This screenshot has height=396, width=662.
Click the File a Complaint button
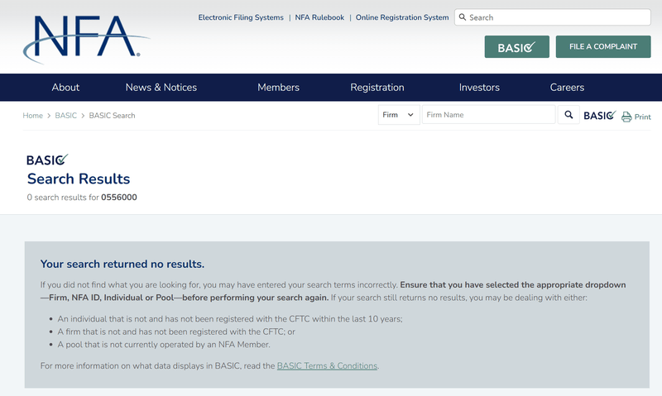click(x=603, y=47)
